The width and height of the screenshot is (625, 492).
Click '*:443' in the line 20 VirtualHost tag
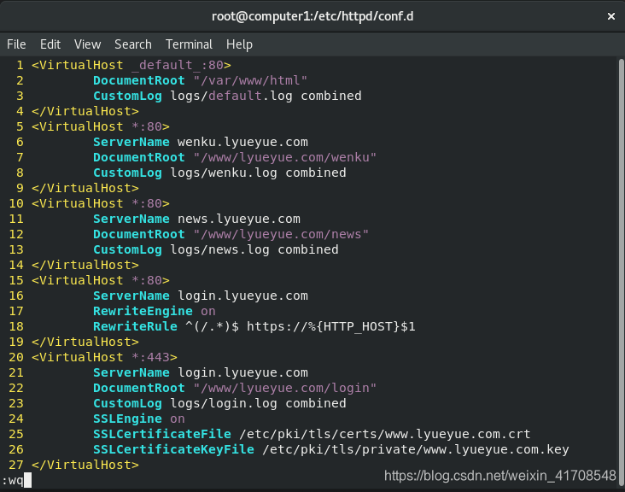[x=150, y=357]
